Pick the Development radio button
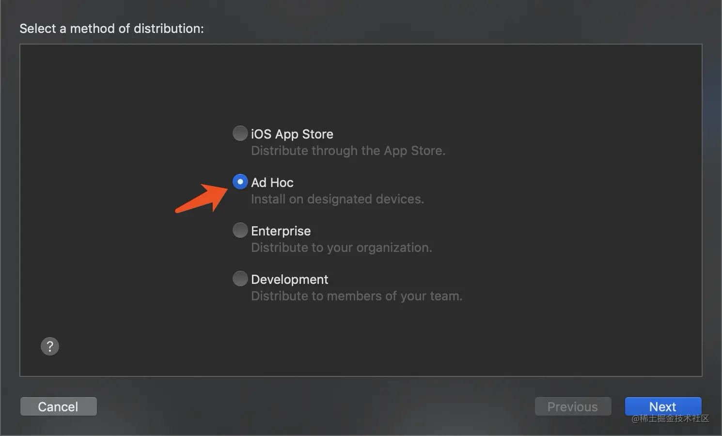The height and width of the screenshot is (436, 722). pyautogui.click(x=240, y=279)
